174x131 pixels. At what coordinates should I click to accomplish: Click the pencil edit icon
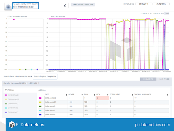65,5
